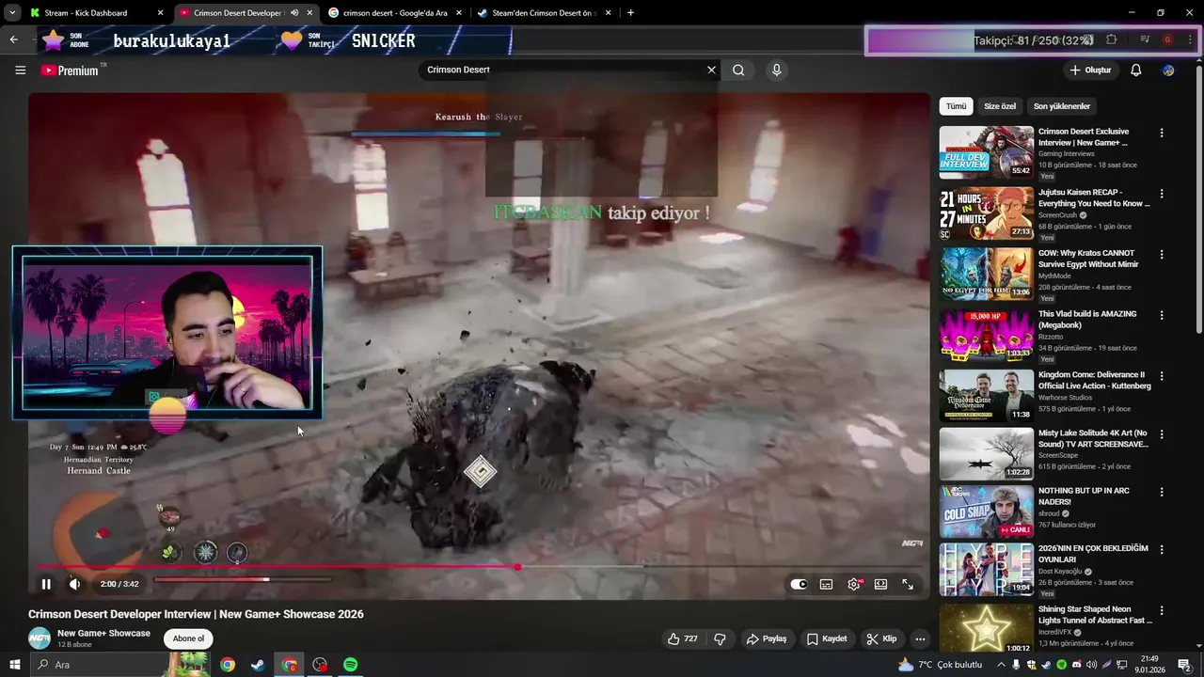Open the YouTube account avatar menu
Viewport: 1204px width, 677px height.
click(1168, 70)
